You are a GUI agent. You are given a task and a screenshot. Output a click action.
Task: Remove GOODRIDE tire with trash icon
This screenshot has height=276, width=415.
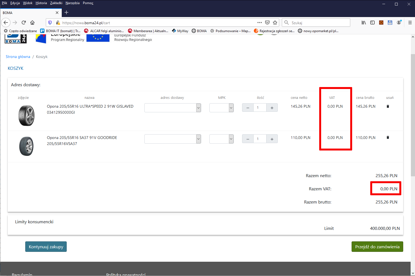(x=388, y=138)
